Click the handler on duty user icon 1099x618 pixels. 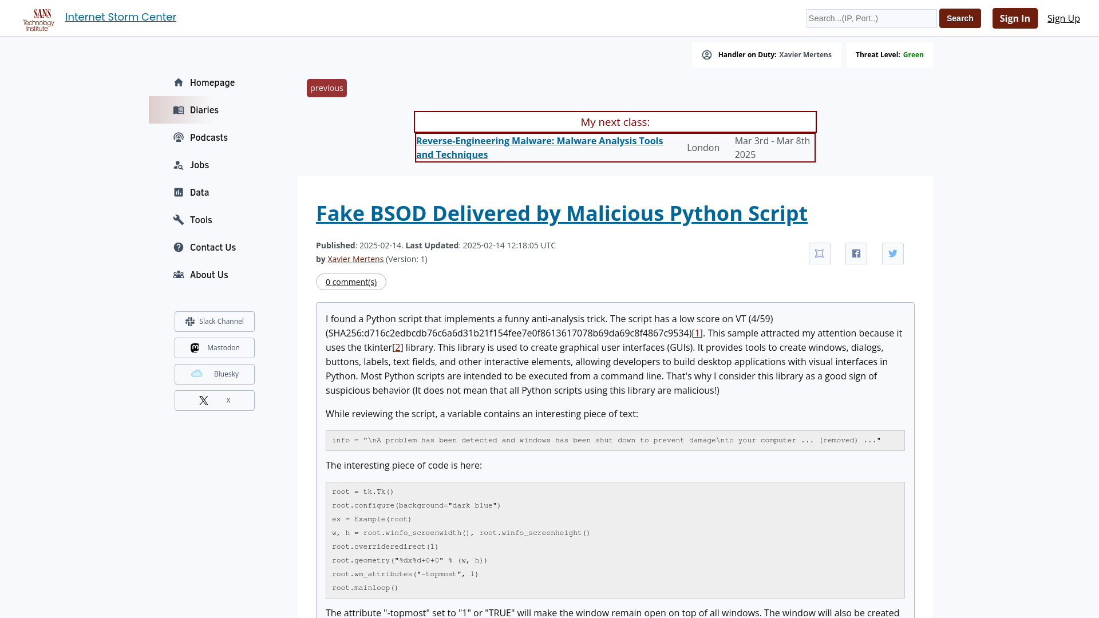(707, 55)
